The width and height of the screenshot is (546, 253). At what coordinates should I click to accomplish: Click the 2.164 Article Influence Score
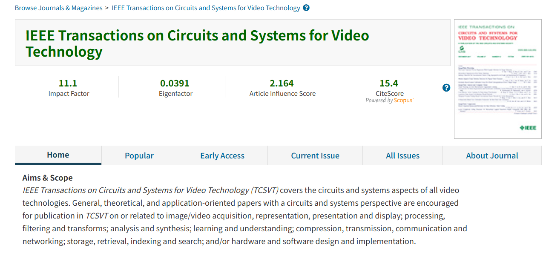click(x=282, y=83)
